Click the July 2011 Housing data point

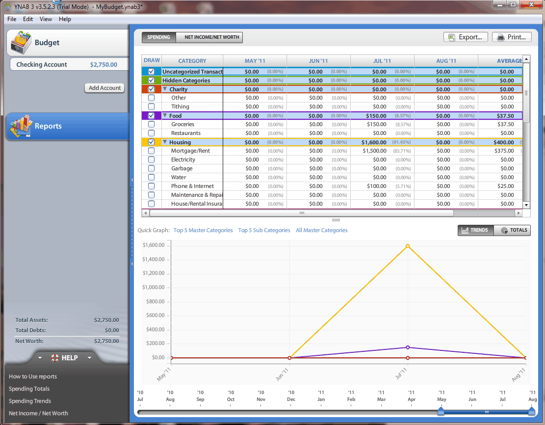[408, 246]
